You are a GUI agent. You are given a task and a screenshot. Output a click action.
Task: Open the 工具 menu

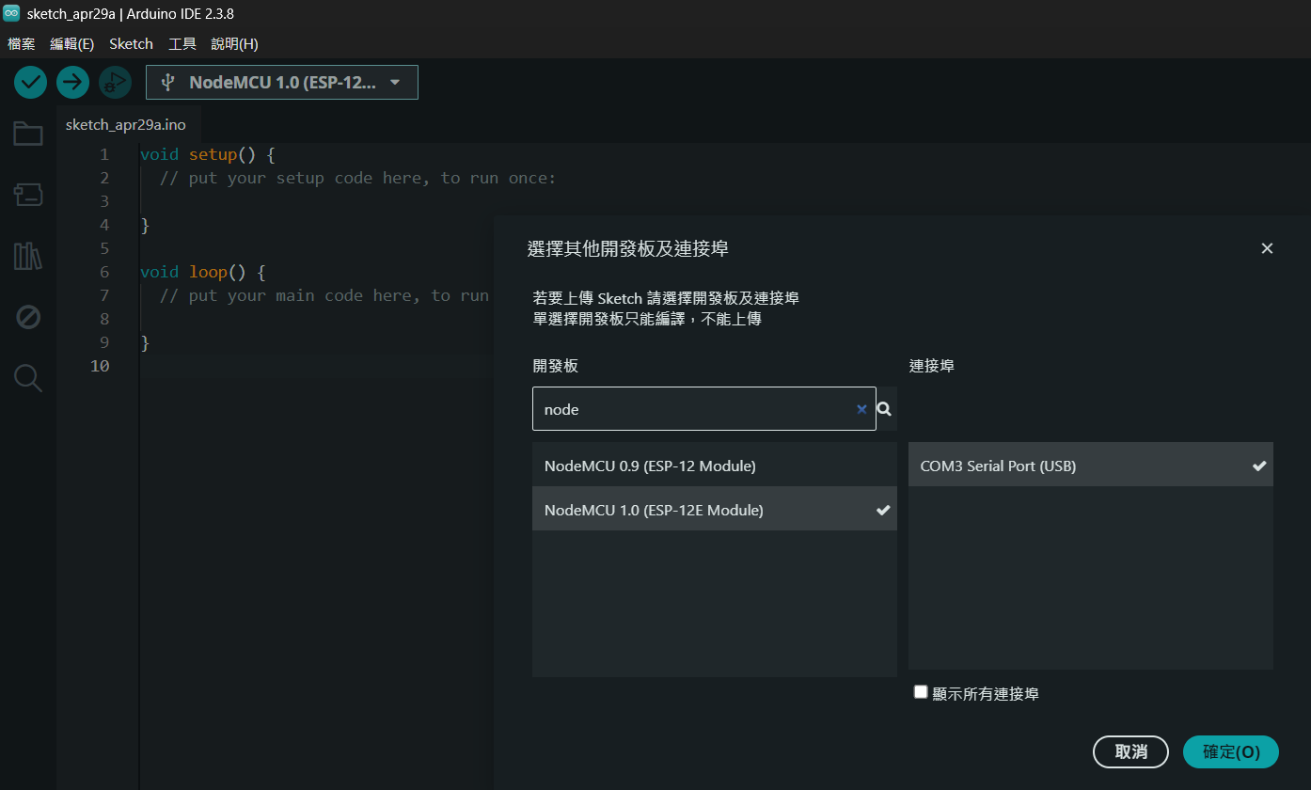point(182,44)
